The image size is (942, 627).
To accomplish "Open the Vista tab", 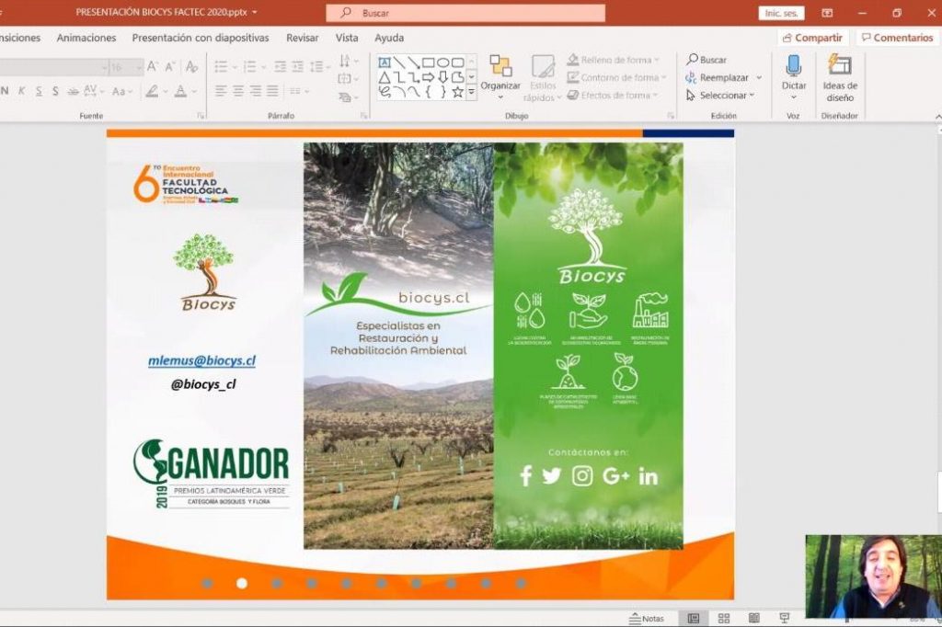I will click(347, 38).
